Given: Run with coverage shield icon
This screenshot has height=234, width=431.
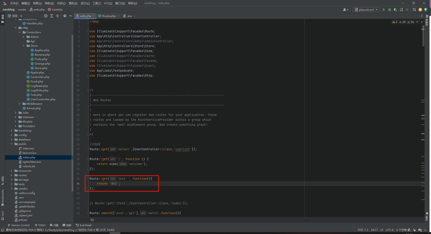Looking at the screenshot, I should (395, 10).
